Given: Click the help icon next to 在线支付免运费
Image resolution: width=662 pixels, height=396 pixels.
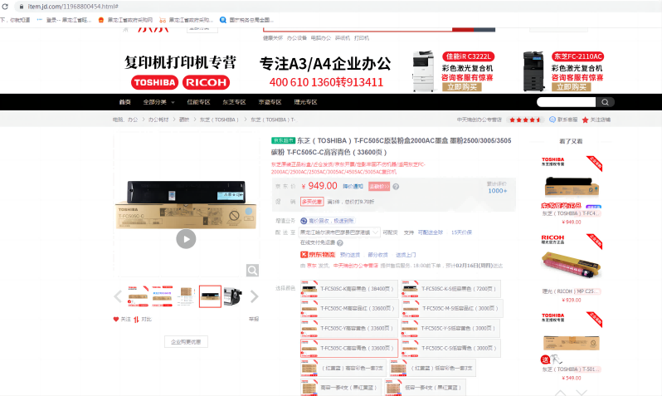Looking at the screenshot, I should (x=340, y=243).
